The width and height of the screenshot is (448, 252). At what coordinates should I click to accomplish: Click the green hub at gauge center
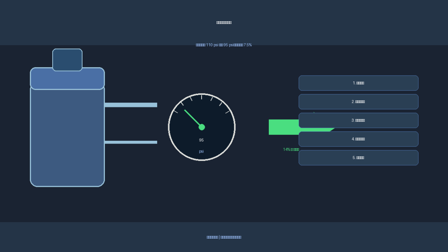coord(202,127)
